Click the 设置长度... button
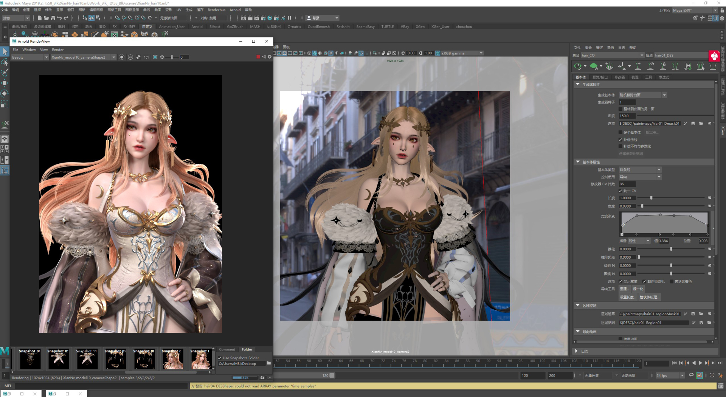The image size is (726, 397). click(628, 297)
